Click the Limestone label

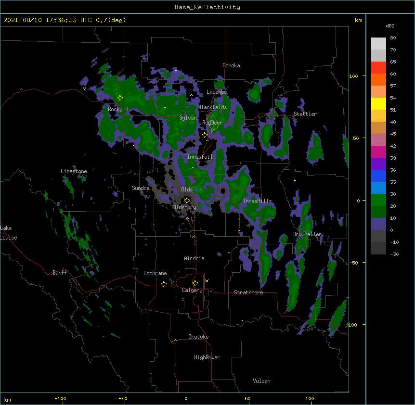point(74,171)
